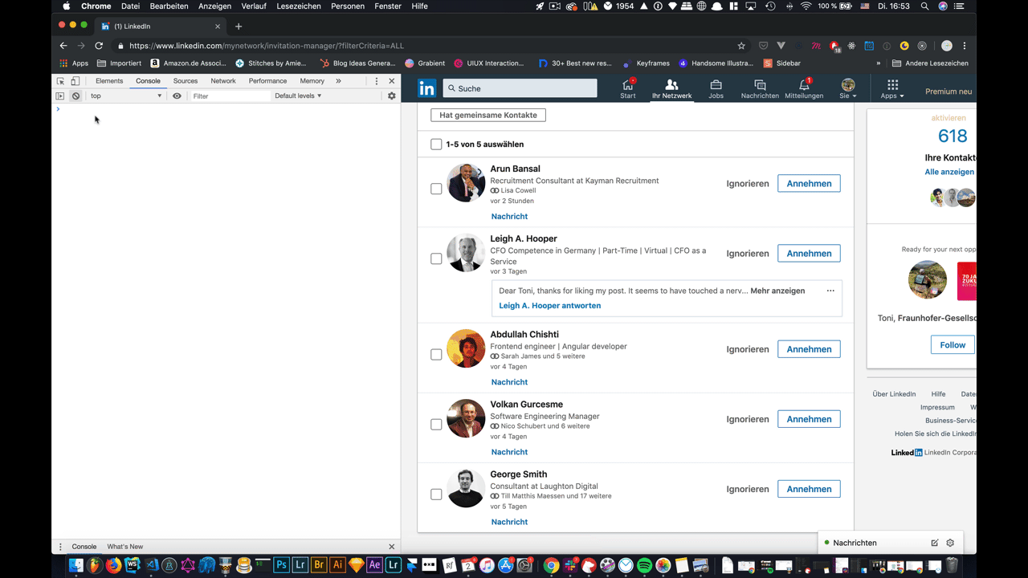The height and width of the screenshot is (578, 1028).
Task: Open Spotlight search in the menu bar
Action: pyautogui.click(x=924, y=6)
